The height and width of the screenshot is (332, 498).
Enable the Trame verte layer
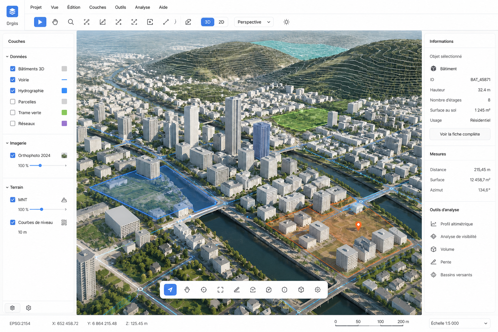pos(13,113)
